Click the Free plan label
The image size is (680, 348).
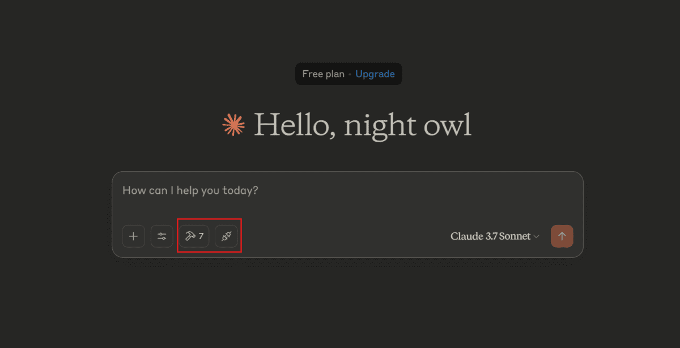tap(323, 74)
